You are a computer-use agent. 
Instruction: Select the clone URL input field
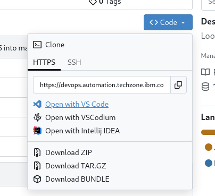pos(102,85)
